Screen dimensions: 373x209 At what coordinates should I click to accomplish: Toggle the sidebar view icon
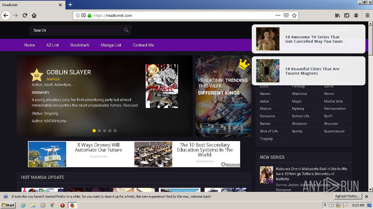coord(347,15)
